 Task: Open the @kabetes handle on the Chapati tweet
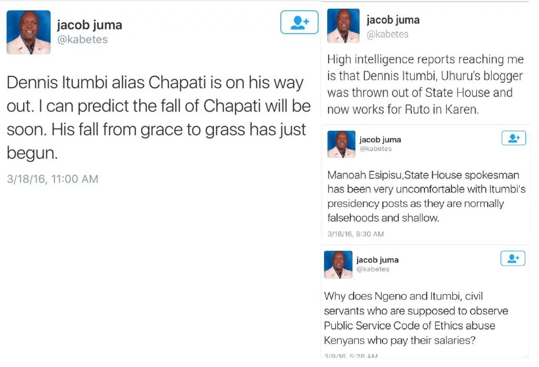click(x=82, y=40)
